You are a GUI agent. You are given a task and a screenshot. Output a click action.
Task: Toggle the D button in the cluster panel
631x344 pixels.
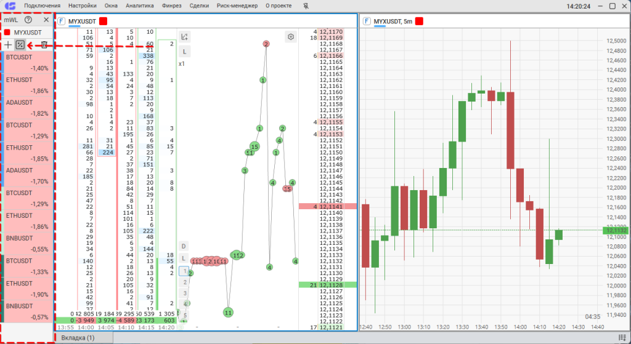[184, 246]
